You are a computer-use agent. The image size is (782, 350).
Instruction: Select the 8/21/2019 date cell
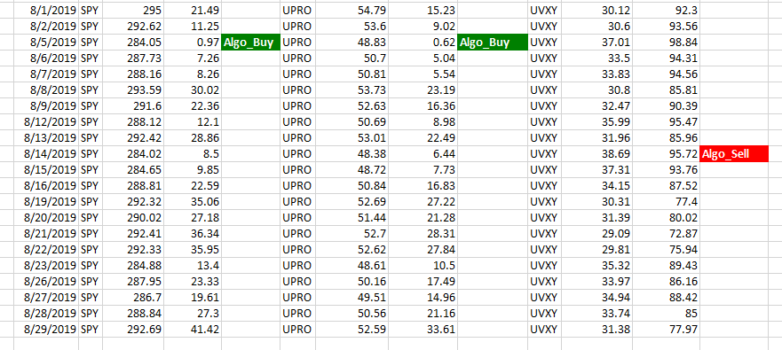click(46, 234)
